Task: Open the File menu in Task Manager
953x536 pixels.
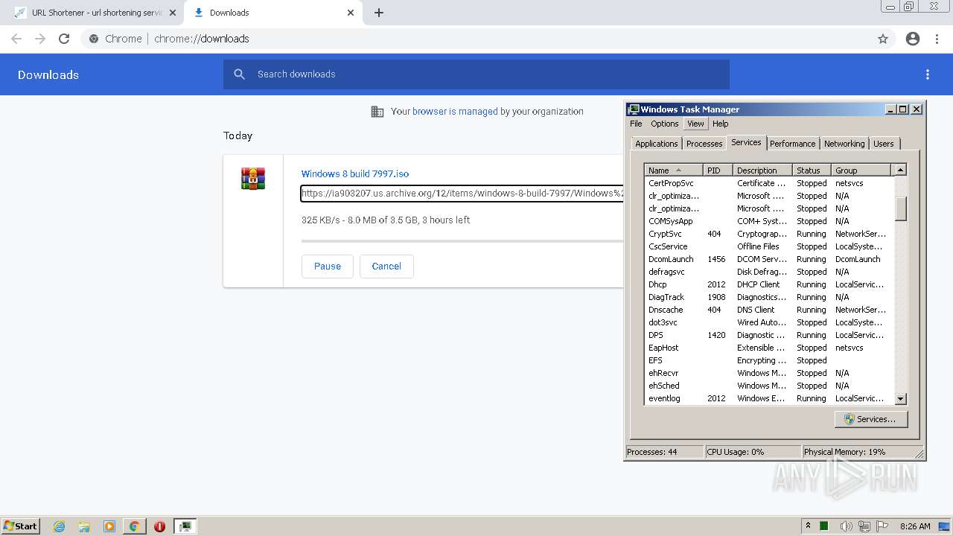Action: point(636,124)
